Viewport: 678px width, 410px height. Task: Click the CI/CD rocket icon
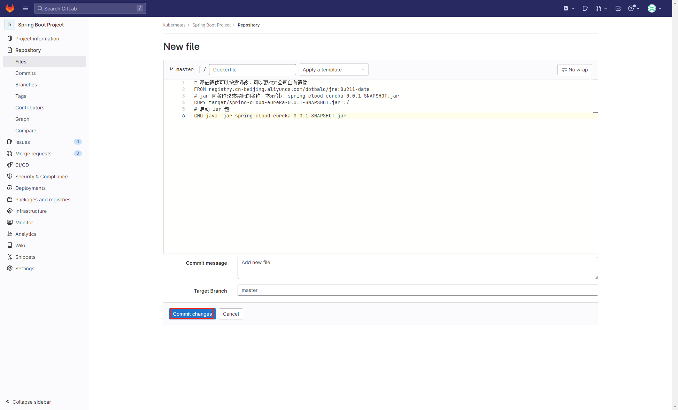pos(10,165)
